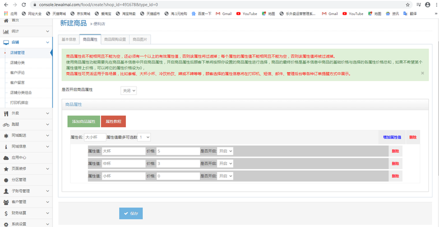The image size is (439, 227).
Task: Click the 同城信息 info icon
Action: tap(6, 146)
